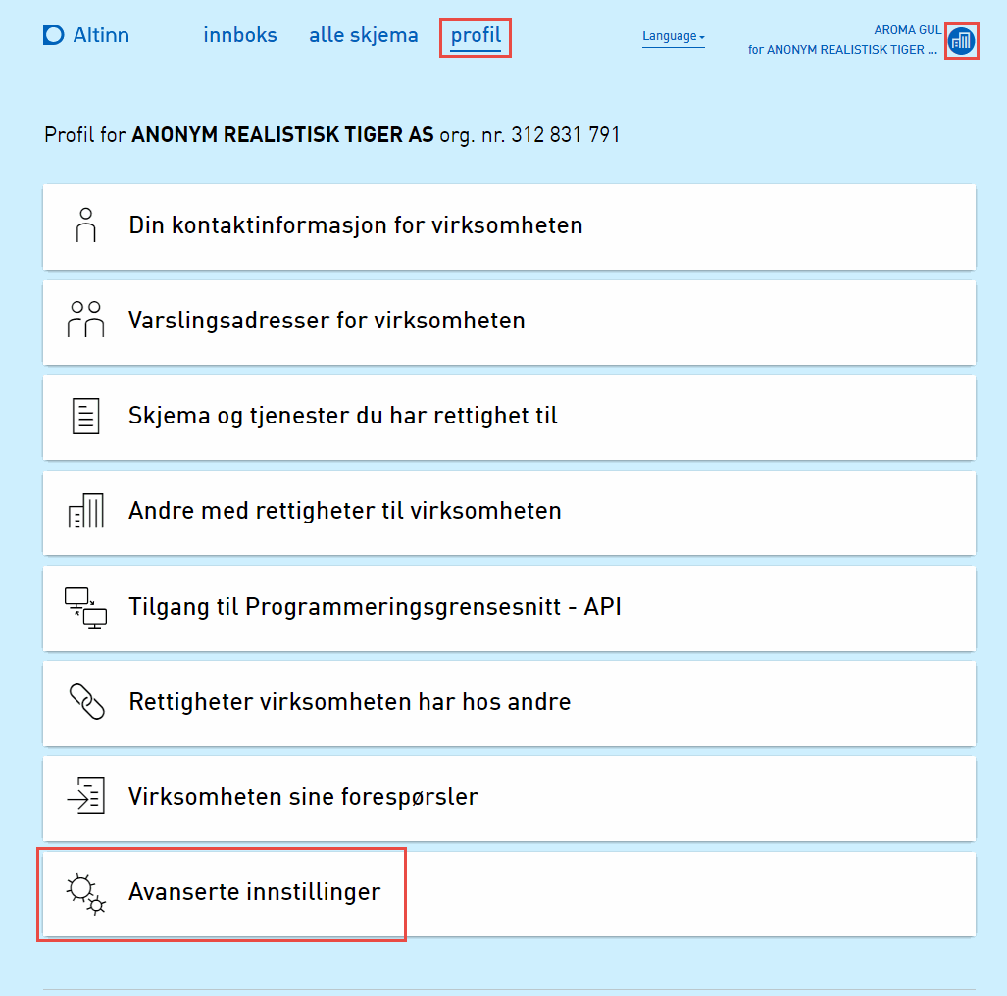Open the alle skjema tab
Screen dimensions: 1007x996
[363, 36]
